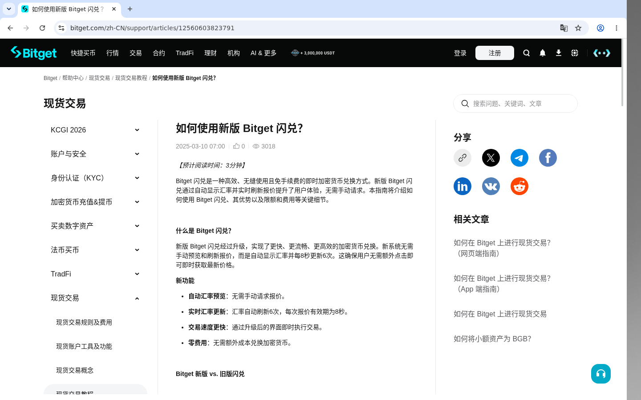This screenshot has width=641, height=400.
Task: Open 交易 menu in header
Action: (136, 53)
